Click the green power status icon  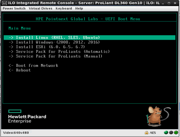tap(176, 133)
